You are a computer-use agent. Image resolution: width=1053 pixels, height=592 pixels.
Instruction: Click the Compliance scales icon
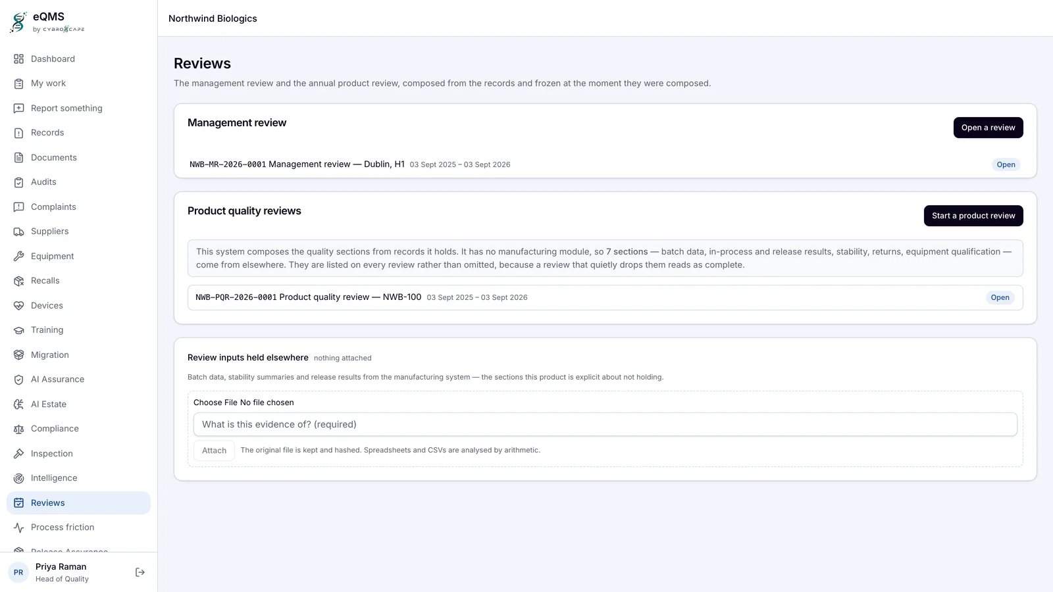click(18, 429)
